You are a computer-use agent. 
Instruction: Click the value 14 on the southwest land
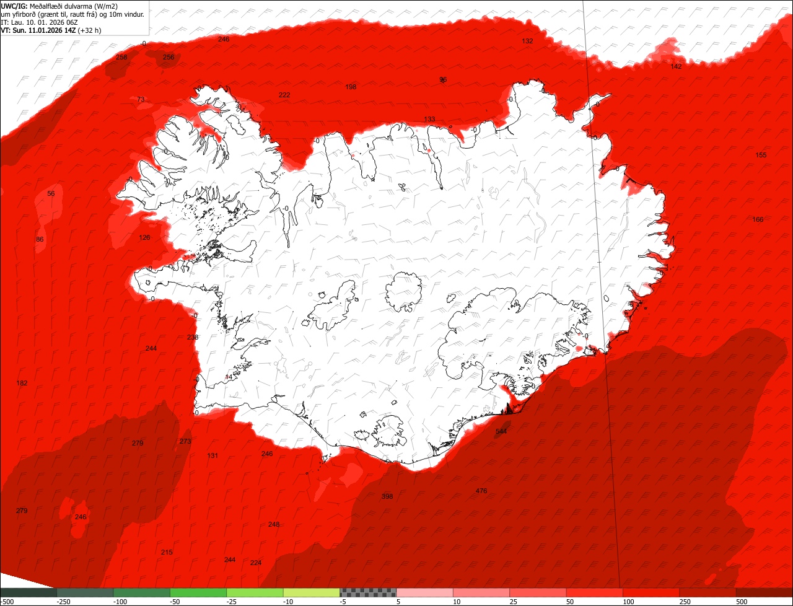coord(229,377)
